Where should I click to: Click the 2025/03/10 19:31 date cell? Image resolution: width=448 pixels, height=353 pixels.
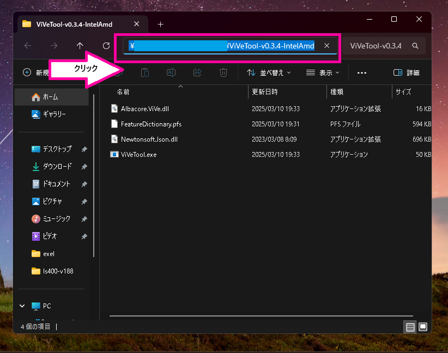click(x=275, y=124)
